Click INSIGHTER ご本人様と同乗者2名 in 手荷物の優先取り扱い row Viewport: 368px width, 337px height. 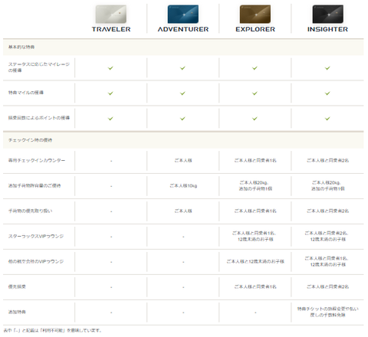[327, 211]
